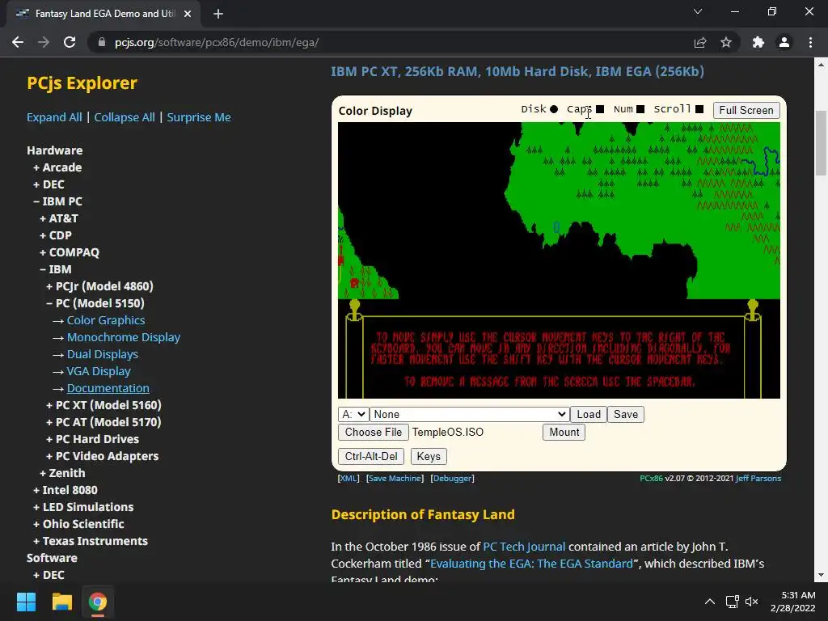The width and height of the screenshot is (828, 621).
Task: Open network status tray icon
Action: tap(732, 602)
